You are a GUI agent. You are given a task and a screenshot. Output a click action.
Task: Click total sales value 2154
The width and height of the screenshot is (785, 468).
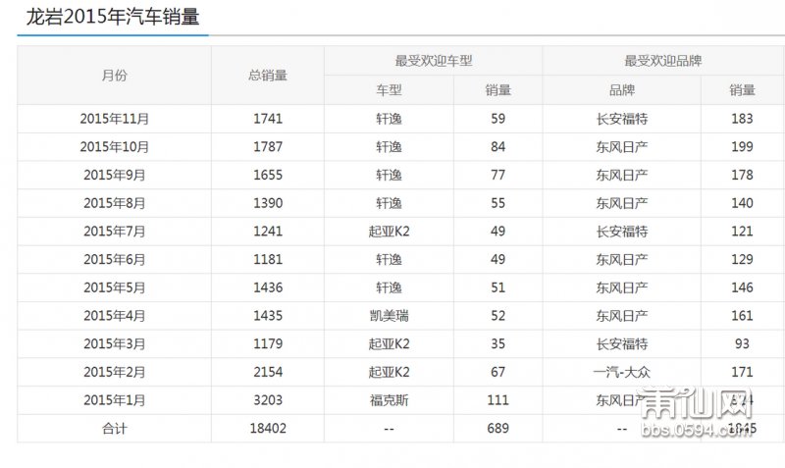tap(268, 372)
